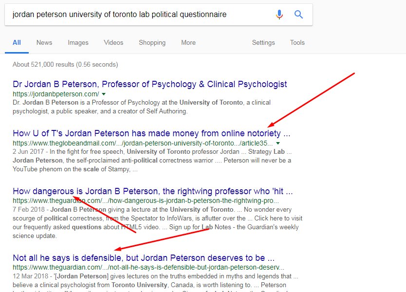Open the Shopping tab
The height and width of the screenshot is (292, 406).
coord(152,43)
